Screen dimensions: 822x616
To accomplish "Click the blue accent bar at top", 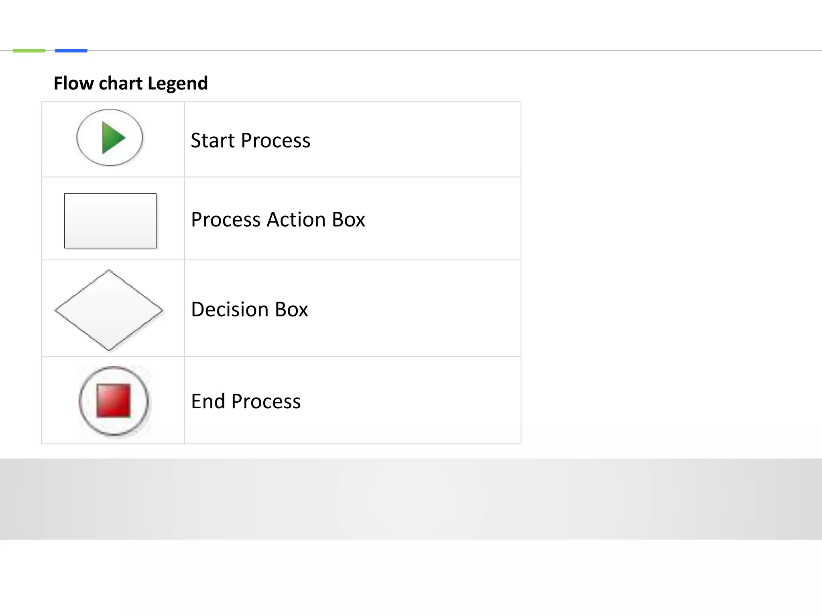I will coord(71,51).
